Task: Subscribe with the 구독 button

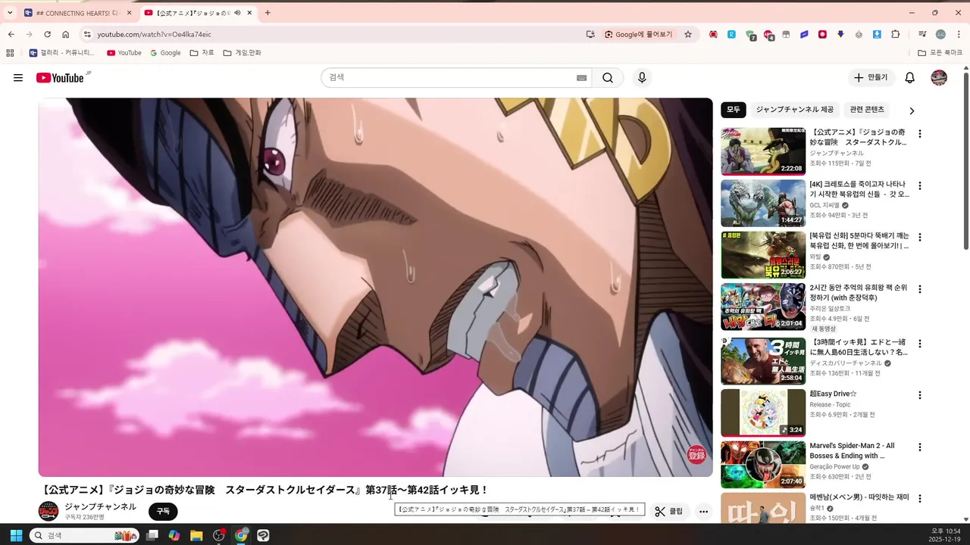Action: tap(163, 512)
